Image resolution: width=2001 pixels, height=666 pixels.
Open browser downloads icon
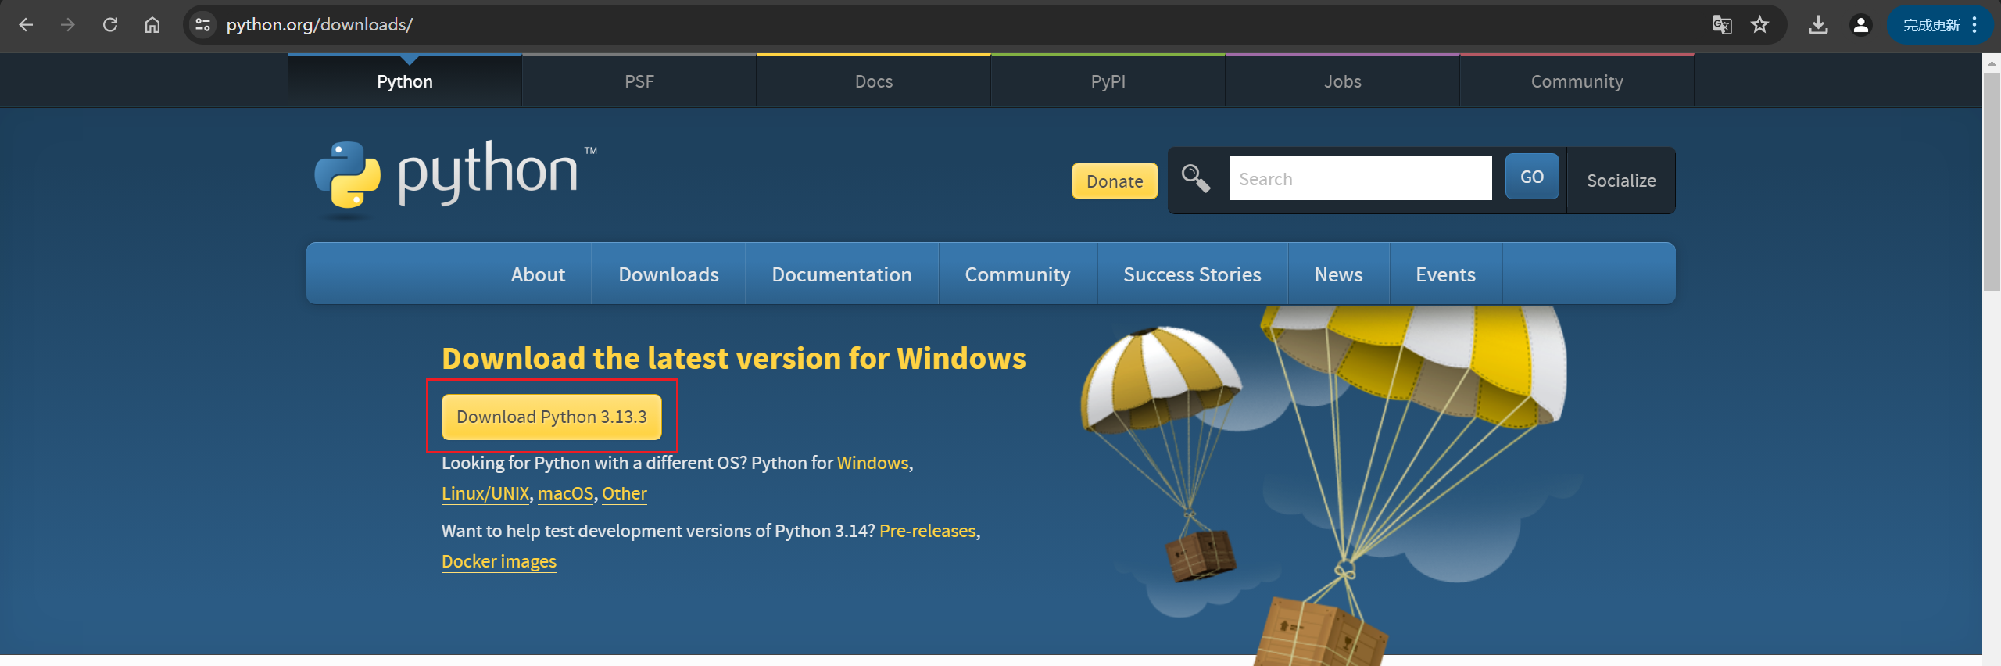[1818, 25]
